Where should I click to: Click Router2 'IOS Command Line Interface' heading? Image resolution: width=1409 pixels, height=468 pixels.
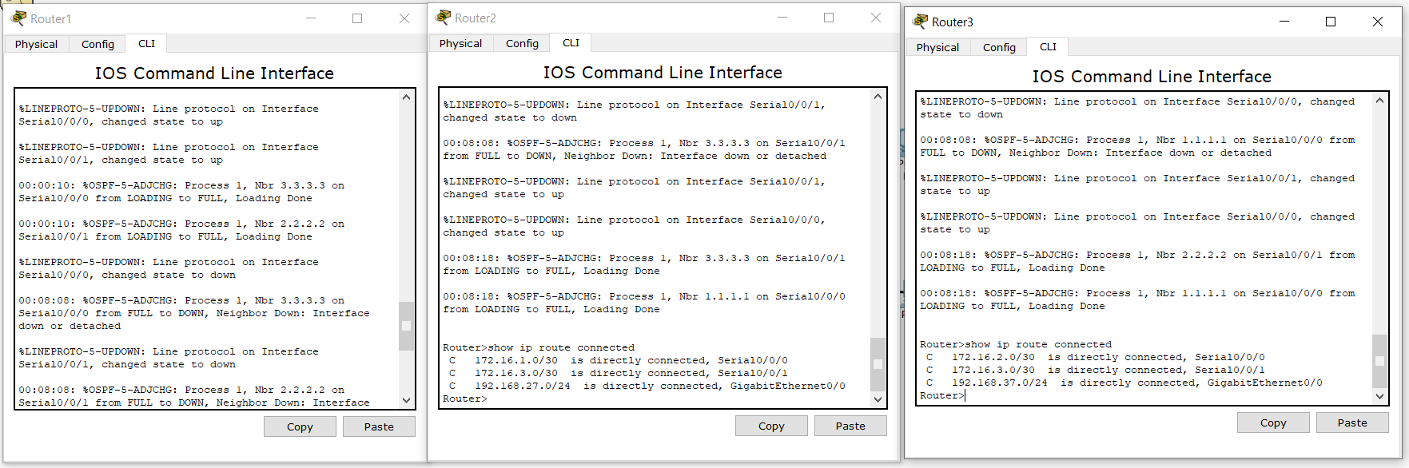pos(663,73)
